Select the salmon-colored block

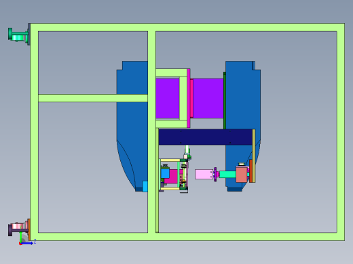point(241,174)
